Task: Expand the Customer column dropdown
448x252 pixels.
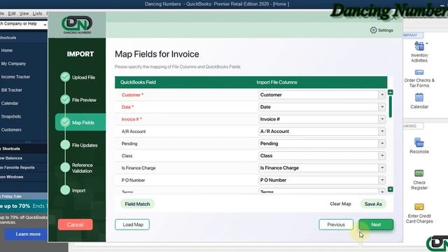Action: pos(382,94)
